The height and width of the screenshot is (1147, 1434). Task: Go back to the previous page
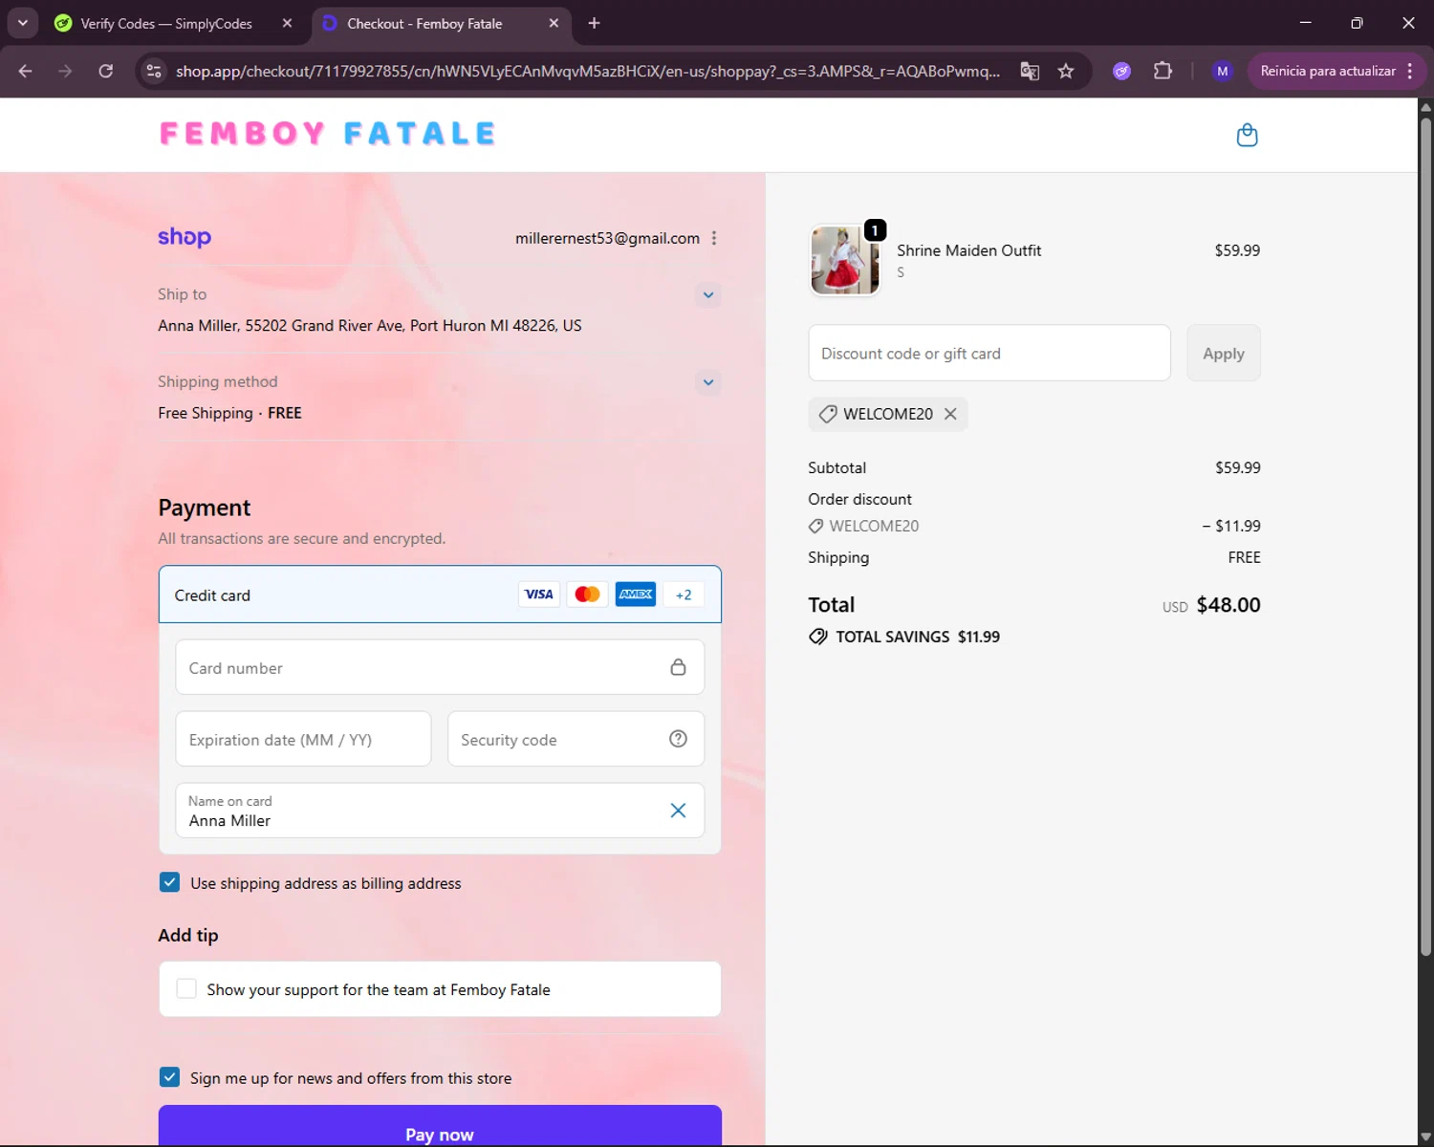(26, 71)
